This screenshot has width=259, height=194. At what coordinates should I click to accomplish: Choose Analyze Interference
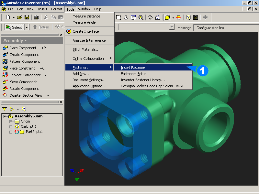[x=89, y=40]
